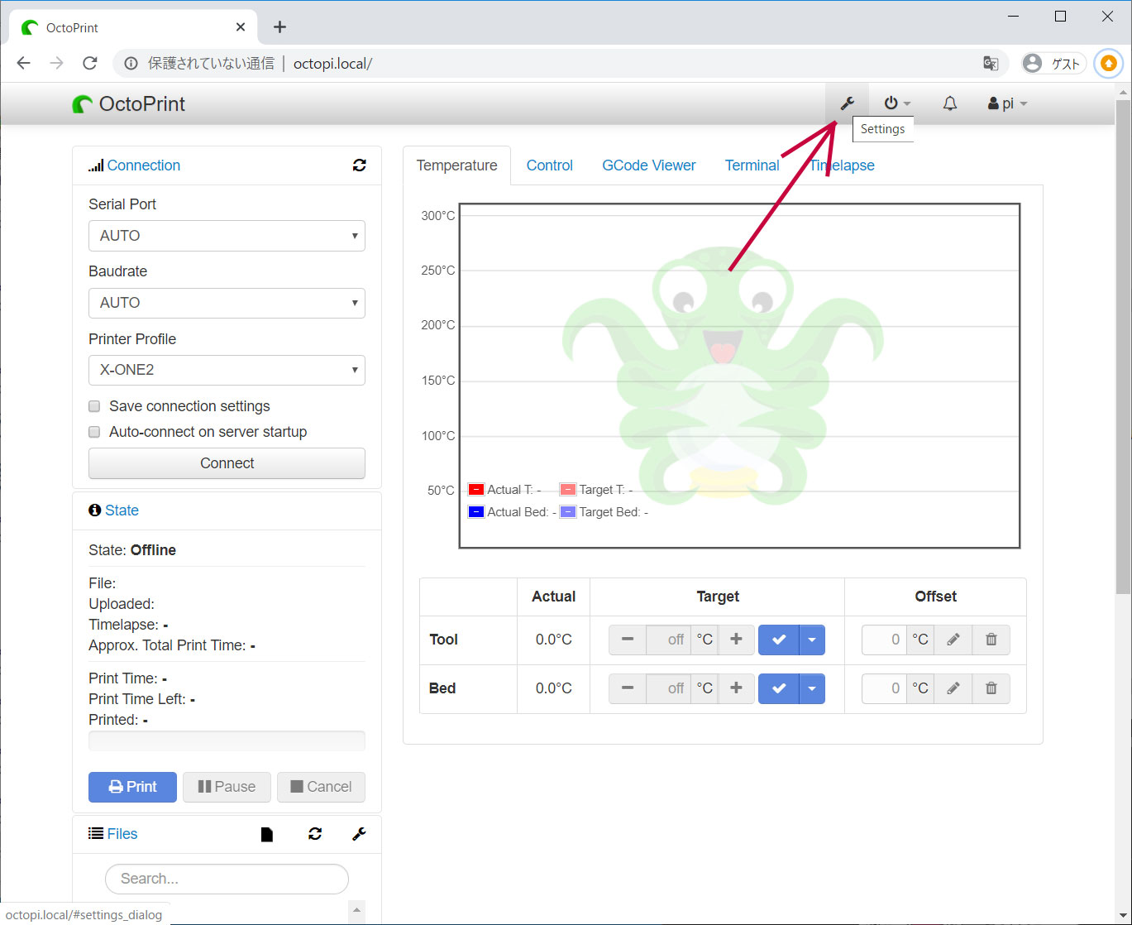Click the Tool offset edit pencil
The height and width of the screenshot is (925, 1132).
pyautogui.click(x=953, y=640)
